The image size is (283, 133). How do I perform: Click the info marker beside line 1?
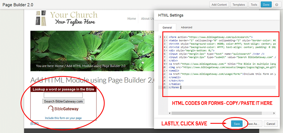click(160, 37)
